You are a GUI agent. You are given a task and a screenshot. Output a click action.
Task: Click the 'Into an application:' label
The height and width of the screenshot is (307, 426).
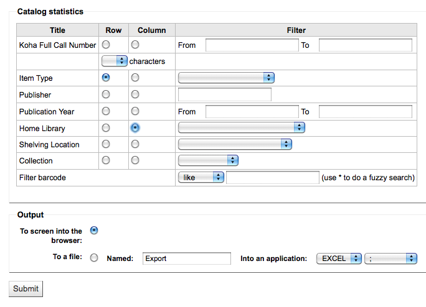pos(273,259)
